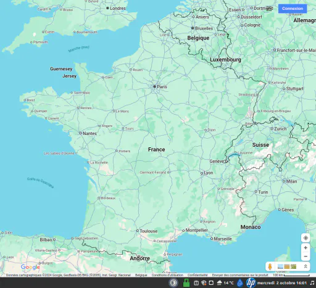This screenshot has height=288, width=316.
Task: Click the Marseille city label
Action: (x=223, y=239)
